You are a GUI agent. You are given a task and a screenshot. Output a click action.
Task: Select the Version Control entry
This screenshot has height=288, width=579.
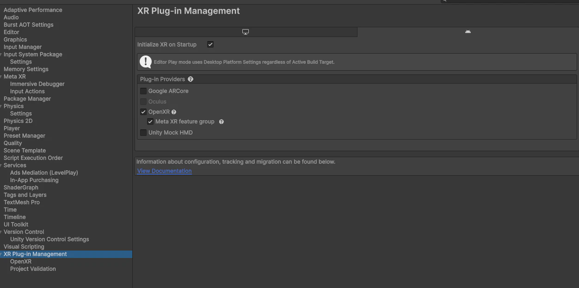coord(24,232)
